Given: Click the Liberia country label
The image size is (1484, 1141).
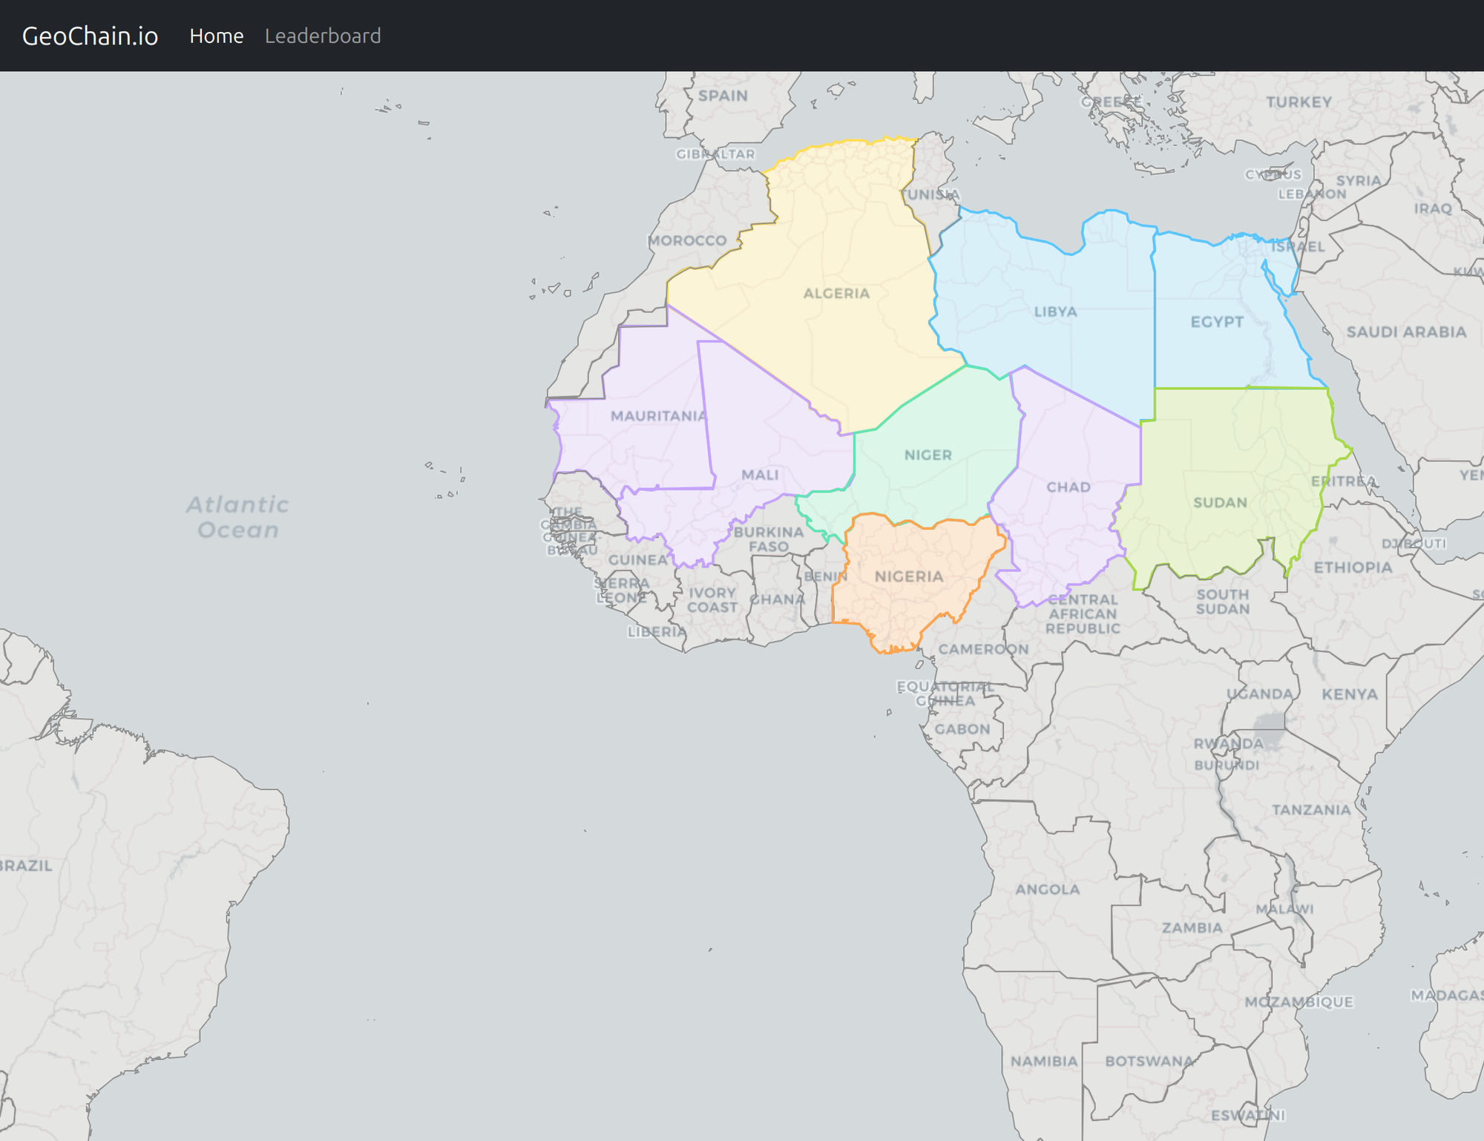Looking at the screenshot, I should pyautogui.click(x=657, y=631).
